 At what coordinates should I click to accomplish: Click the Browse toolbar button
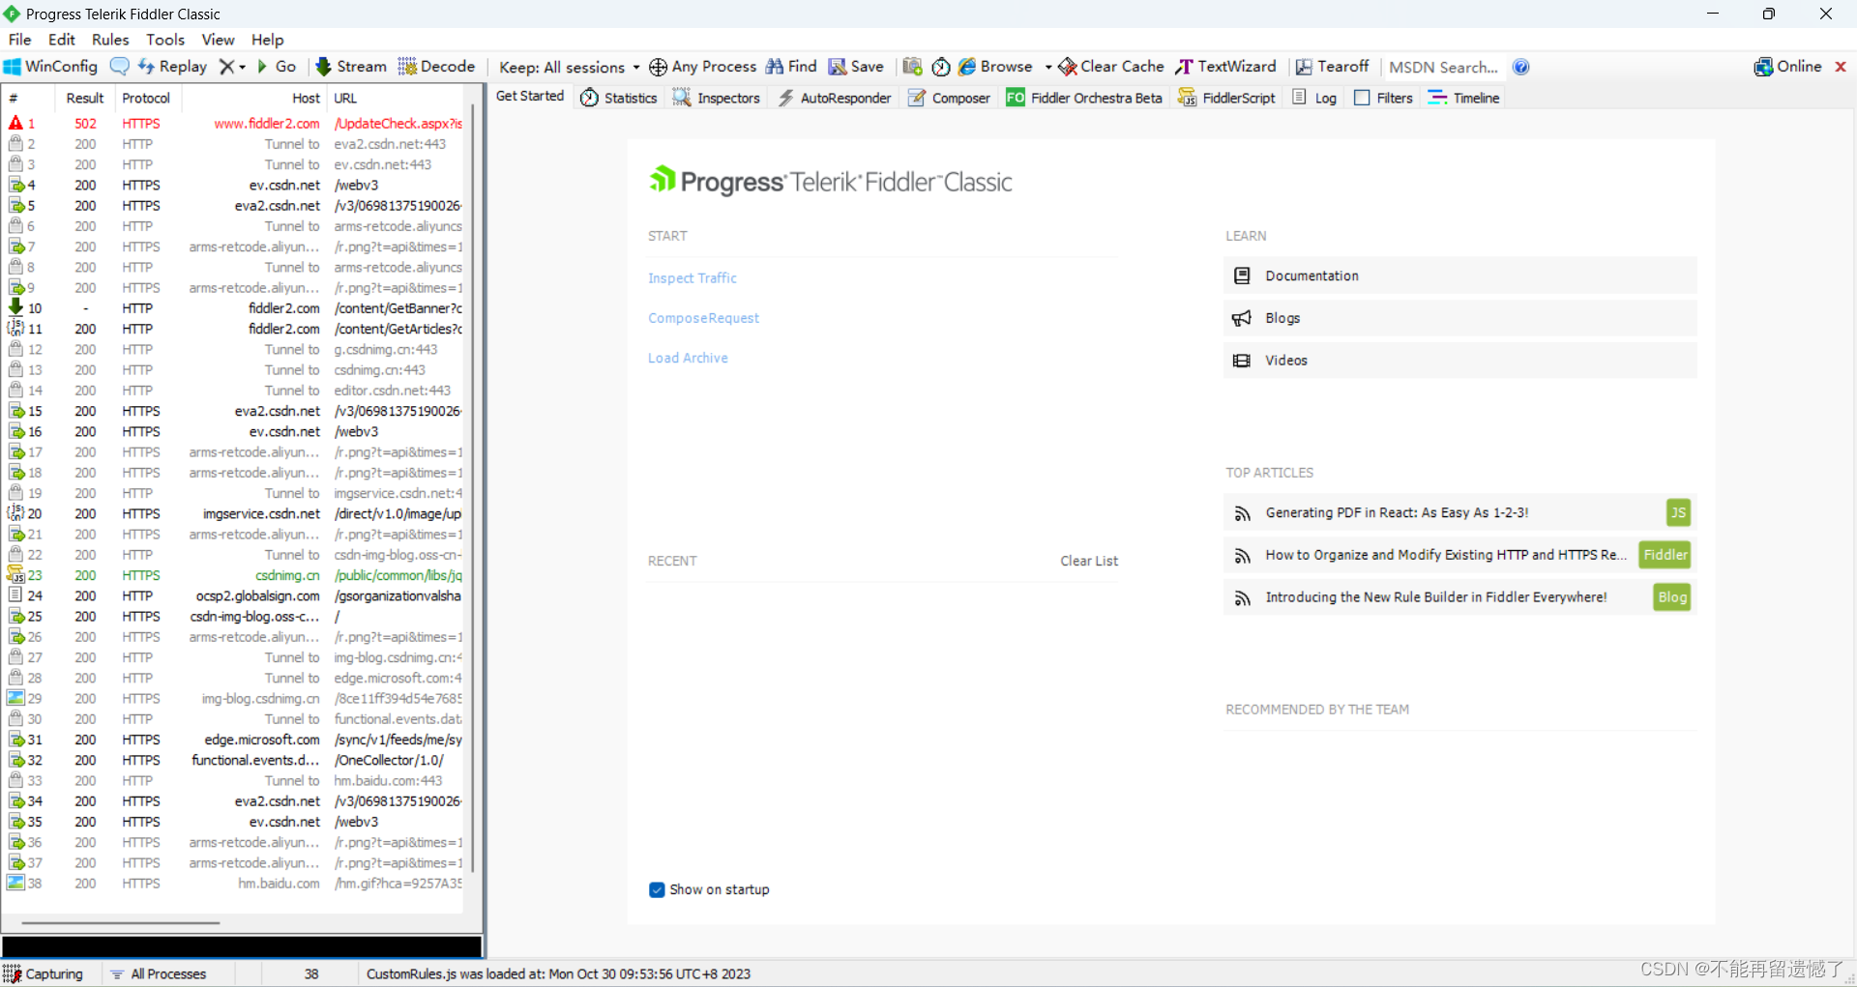995,67
